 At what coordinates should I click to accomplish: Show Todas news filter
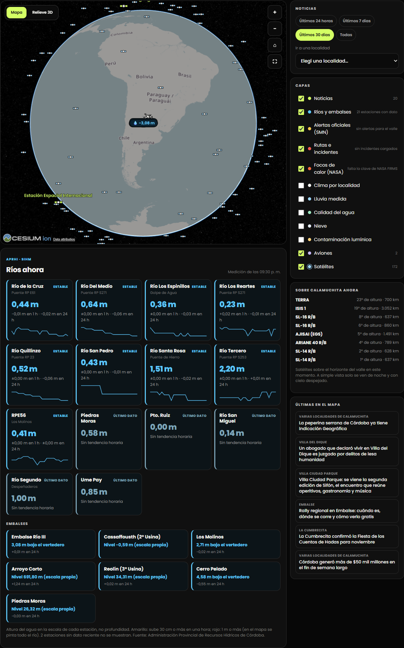coord(346,35)
